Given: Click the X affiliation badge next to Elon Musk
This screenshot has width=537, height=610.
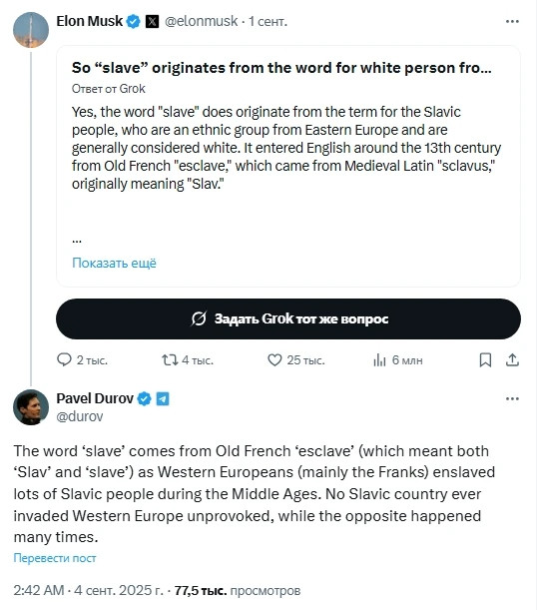Looking at the screenshot, I should click(152, 21).
